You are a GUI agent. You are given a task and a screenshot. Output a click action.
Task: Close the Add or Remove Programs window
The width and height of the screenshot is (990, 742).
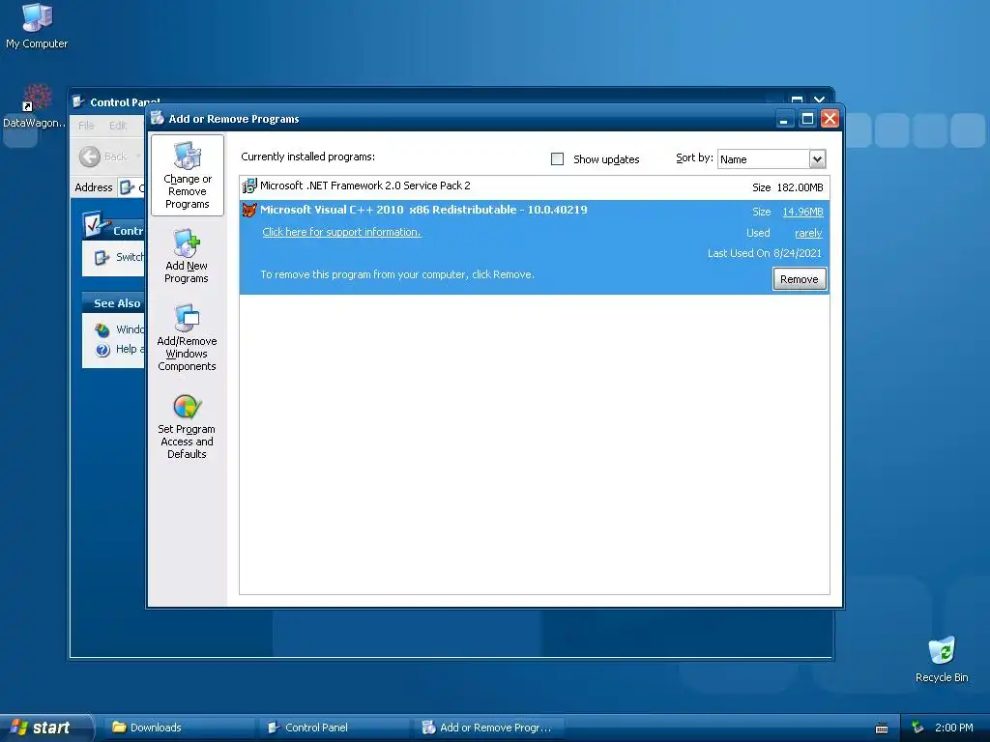(x=830, y=119)
